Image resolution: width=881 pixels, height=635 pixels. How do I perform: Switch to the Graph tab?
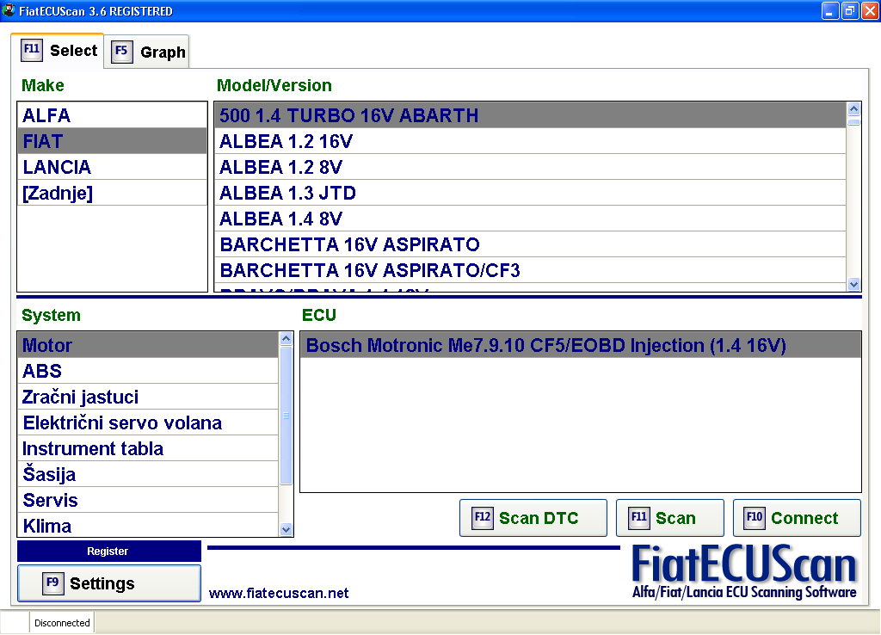coord(147,52)
